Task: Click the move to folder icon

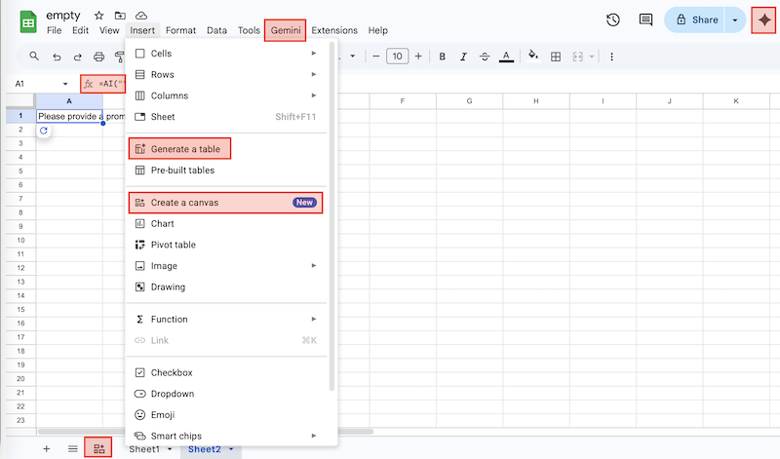Action: click(x=120, y=16)
